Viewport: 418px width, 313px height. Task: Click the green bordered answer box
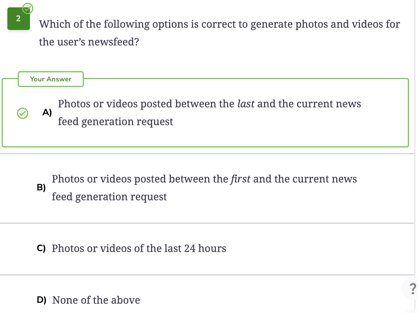[205, 113]
